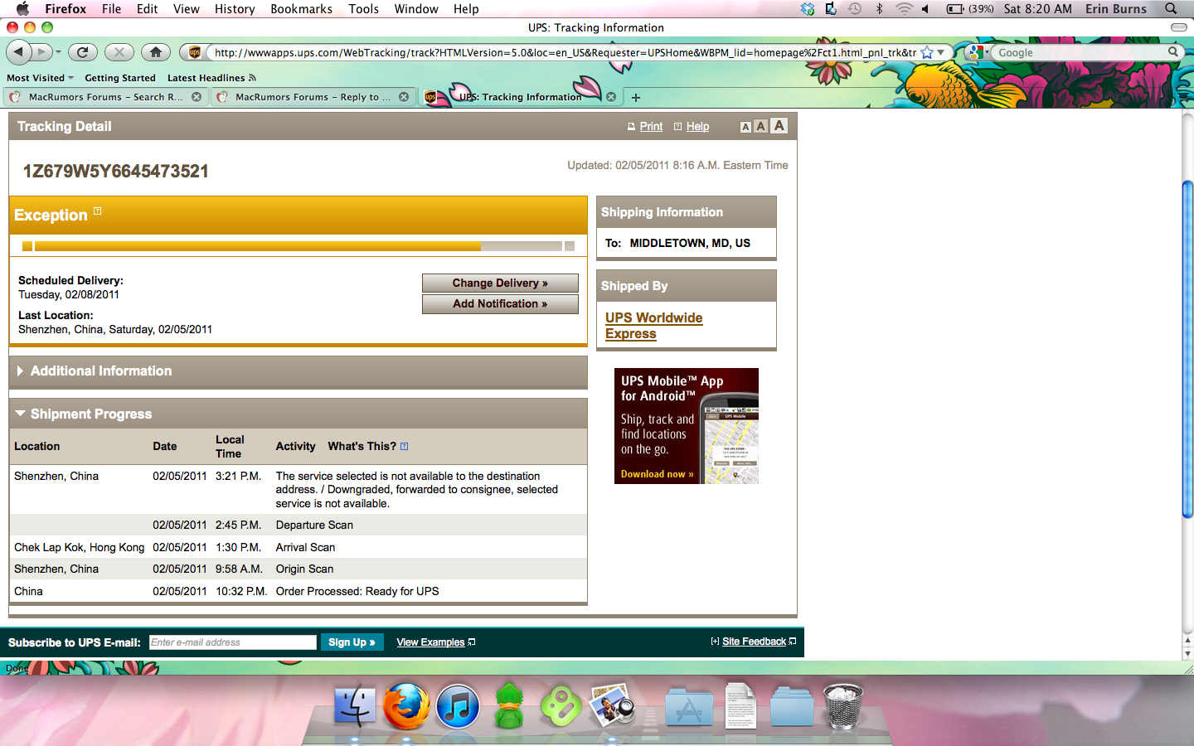Click the e-mail address input field
The height and width of the screenshot is (746, 1194).
point(233,642)
